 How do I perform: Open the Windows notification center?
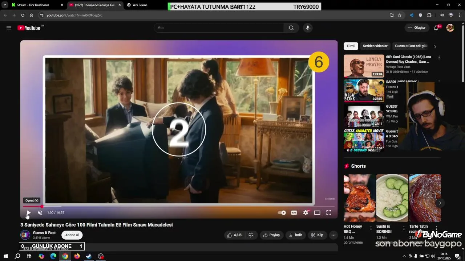point(458,256)
